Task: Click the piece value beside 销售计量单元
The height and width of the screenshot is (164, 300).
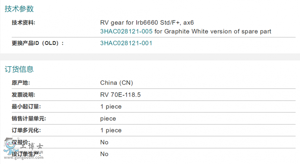Action: pos(108,119)
